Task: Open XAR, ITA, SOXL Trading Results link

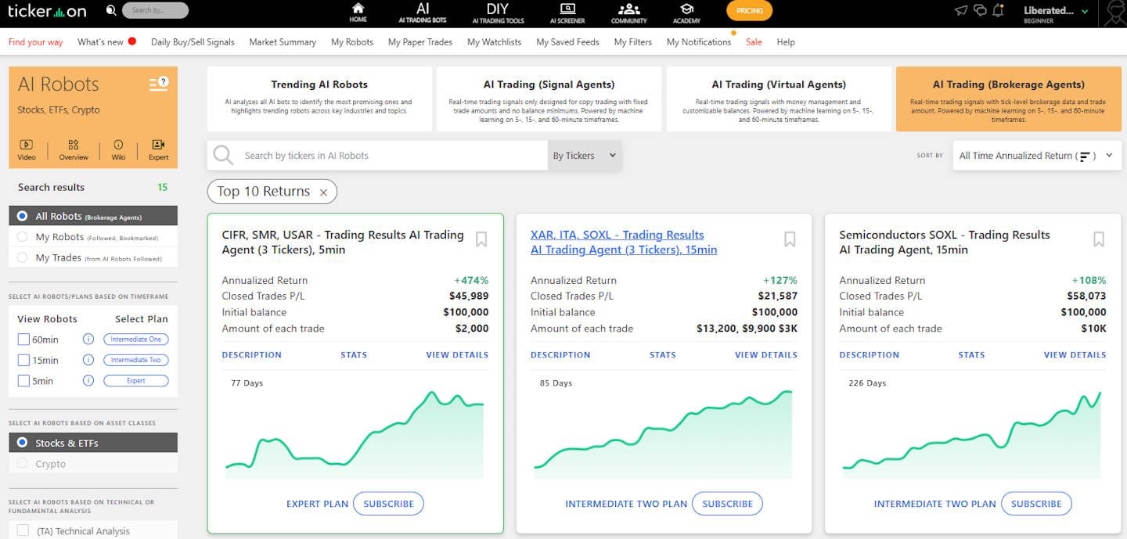Action: click(x=624, y=242)
